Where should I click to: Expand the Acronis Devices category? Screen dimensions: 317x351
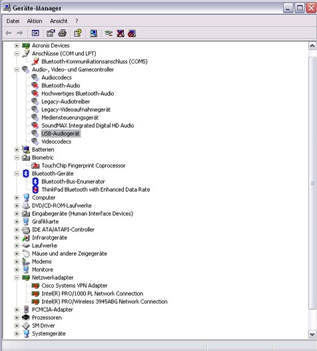click(x=17, y=45)
